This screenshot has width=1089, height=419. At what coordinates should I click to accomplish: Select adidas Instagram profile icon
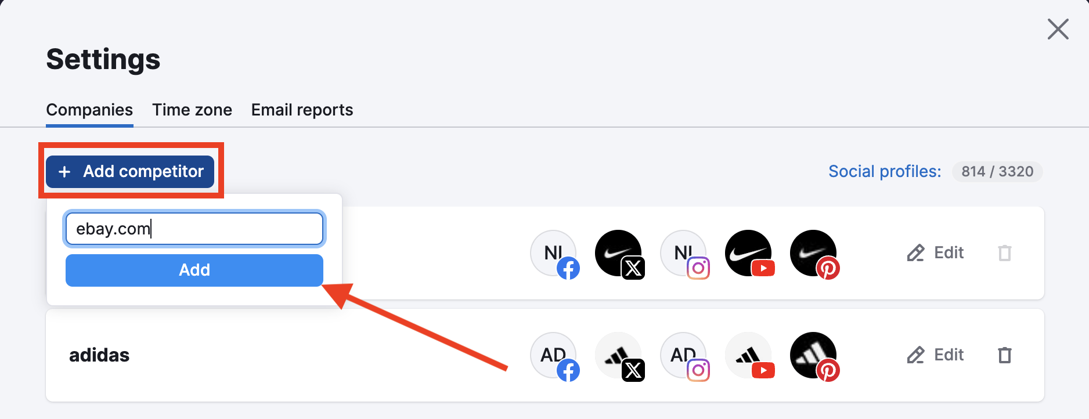tap(684, 356)
